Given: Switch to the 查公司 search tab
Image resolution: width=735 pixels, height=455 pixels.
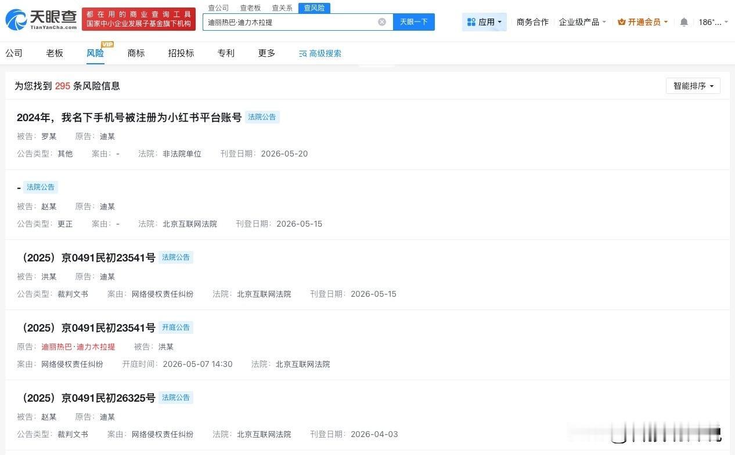Looking at the screenshot, I should [219, 8].
